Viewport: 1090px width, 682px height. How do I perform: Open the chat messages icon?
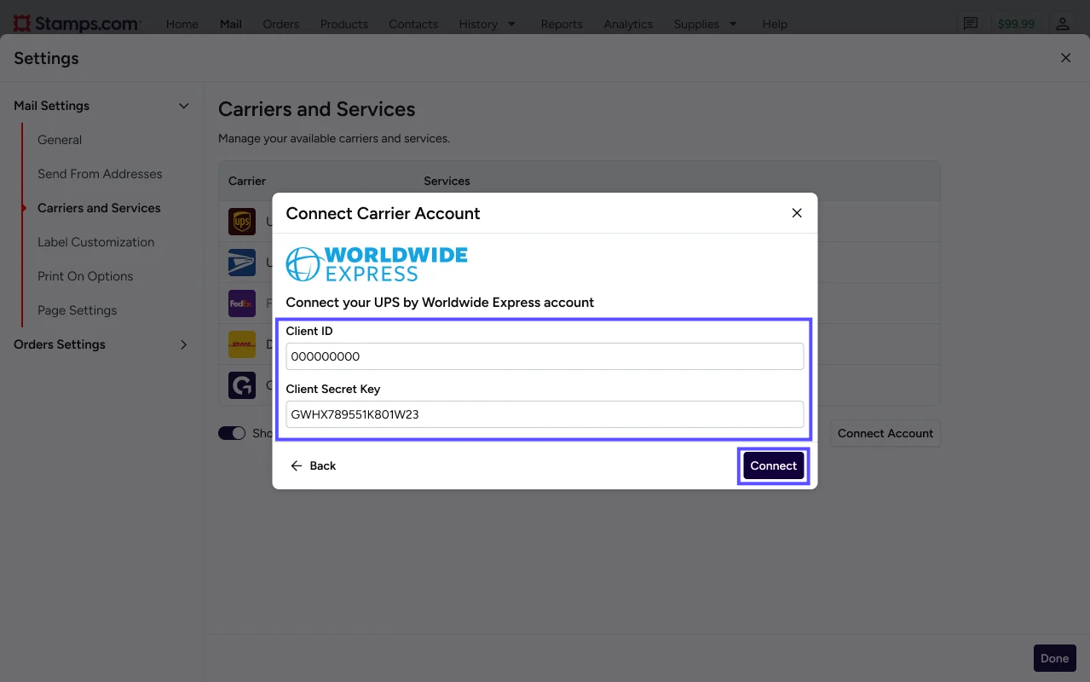(970, 24)
